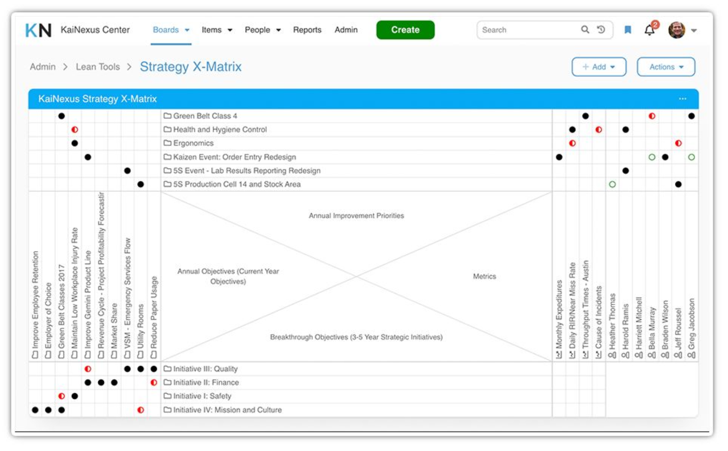This screenshot has height=451, width=728.
Task: Navigate to Lean Tools via the breadcrumb link
Action: coord(98,67)
